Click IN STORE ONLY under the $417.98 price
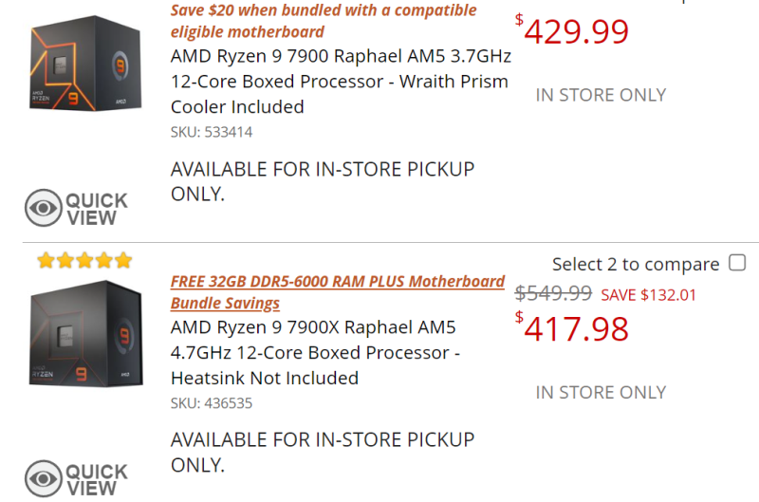This screenshot has width=759, height=502. point(601,392)
